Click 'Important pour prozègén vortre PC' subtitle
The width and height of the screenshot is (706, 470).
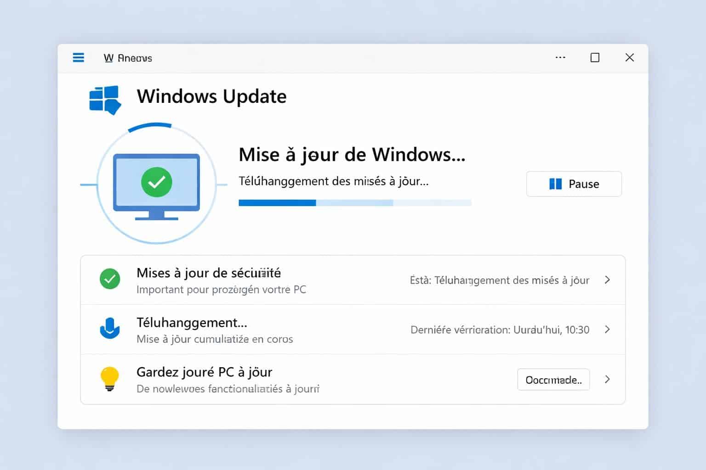point(222,290)
